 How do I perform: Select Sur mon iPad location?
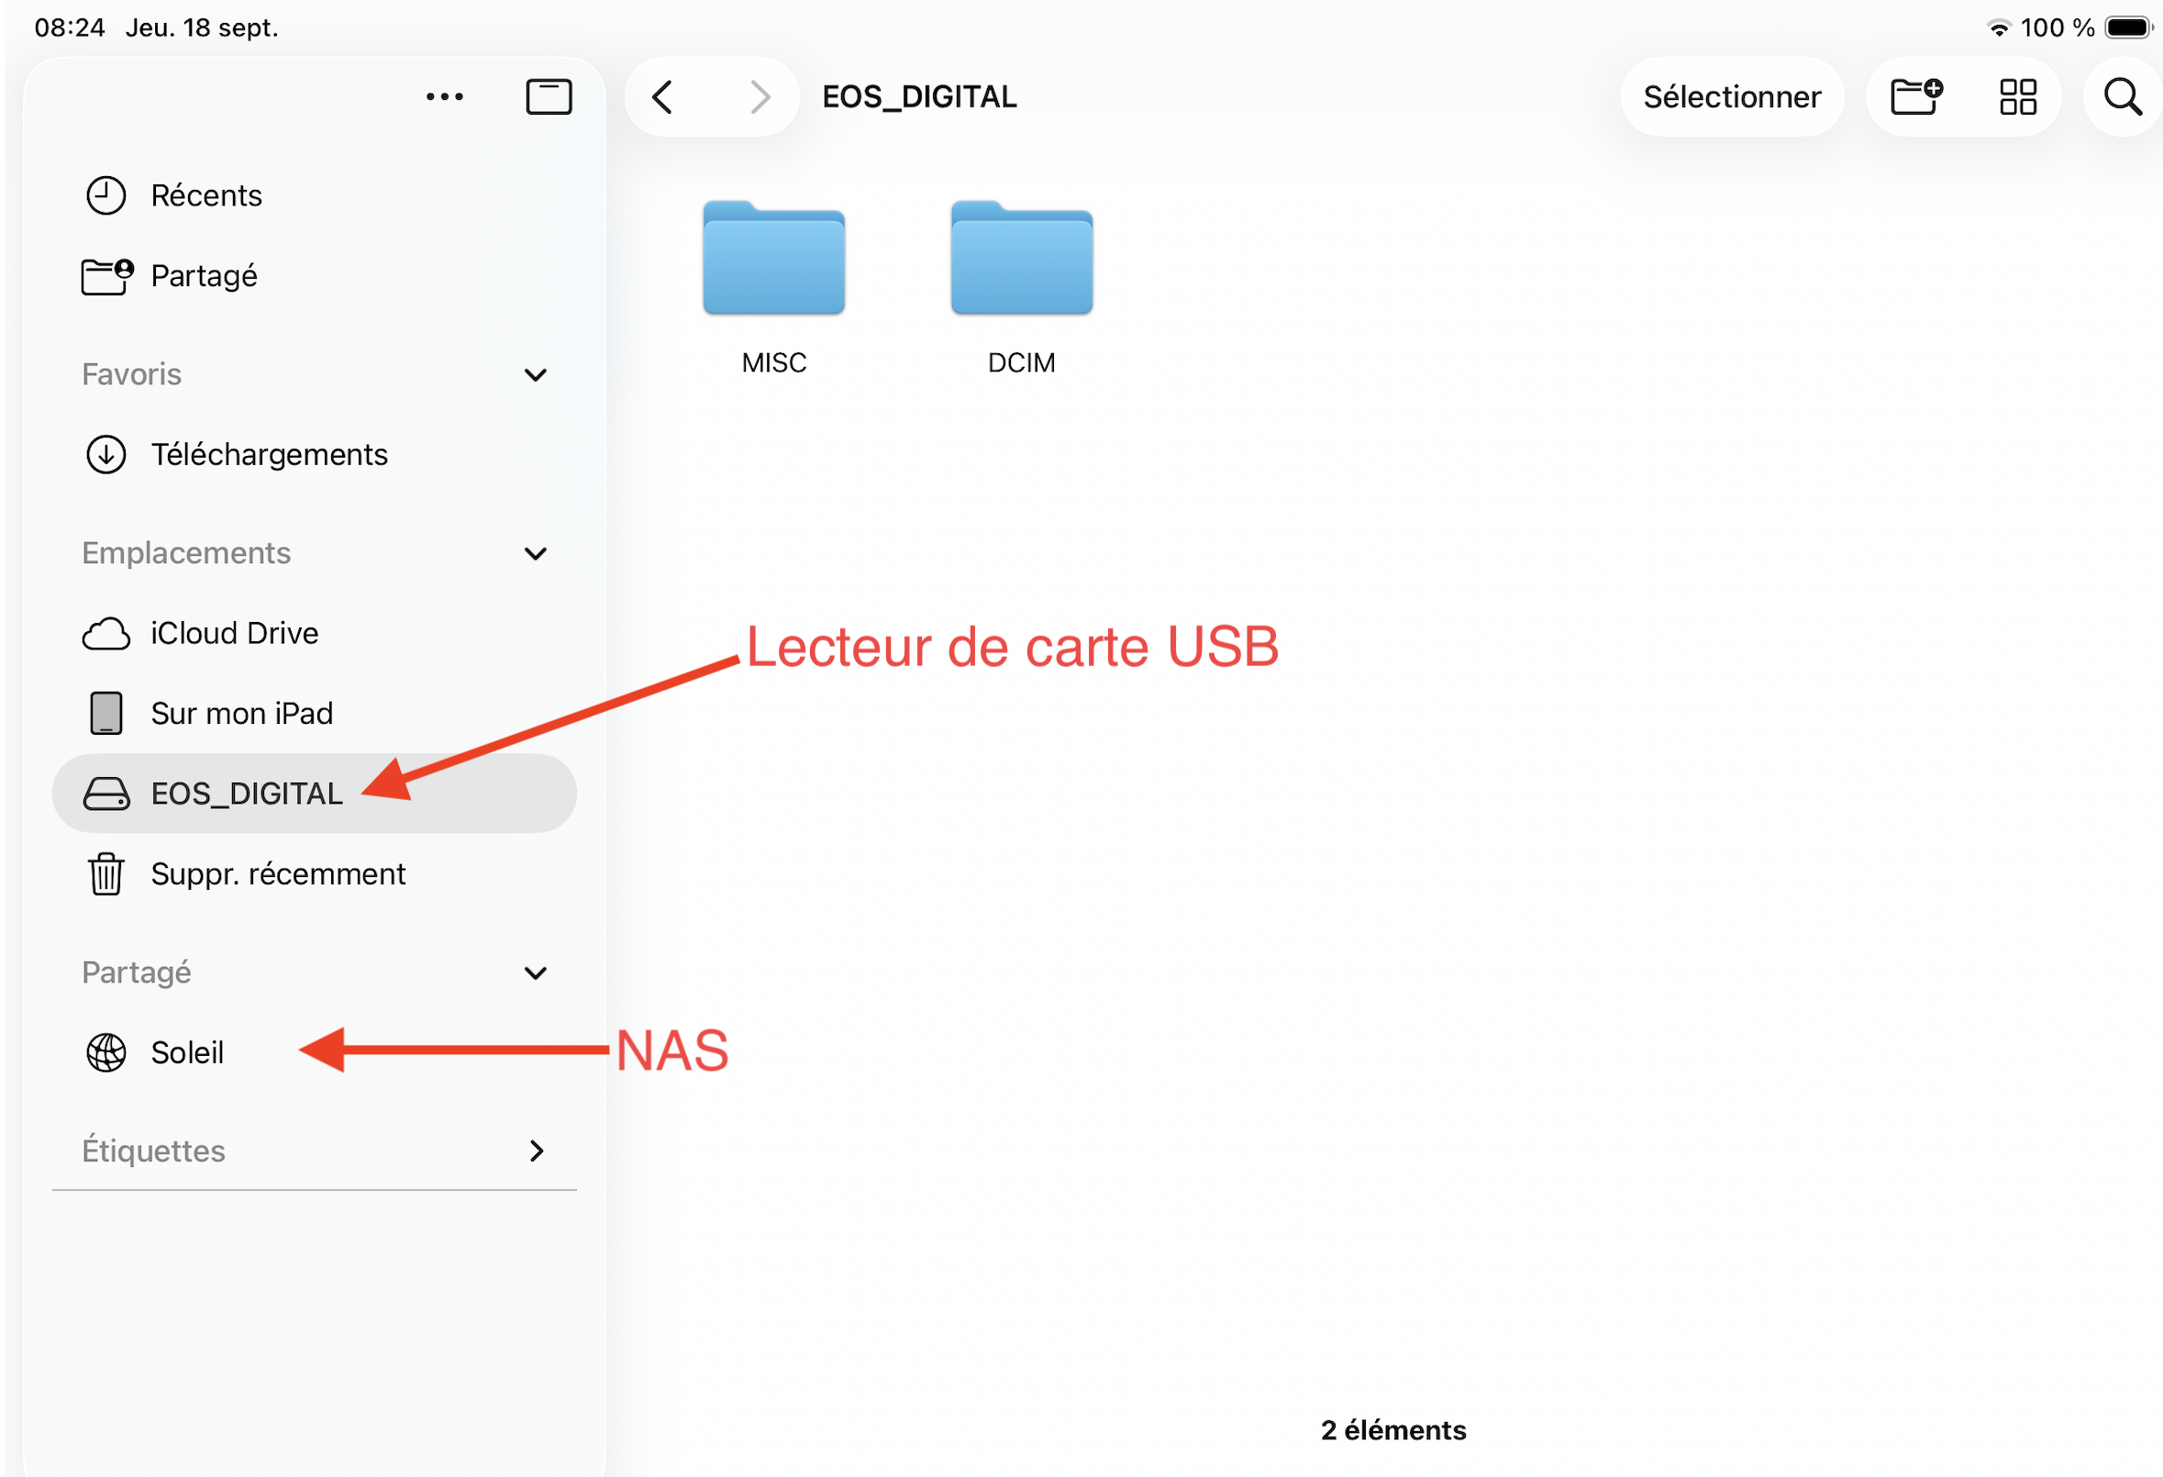point(241,713)
